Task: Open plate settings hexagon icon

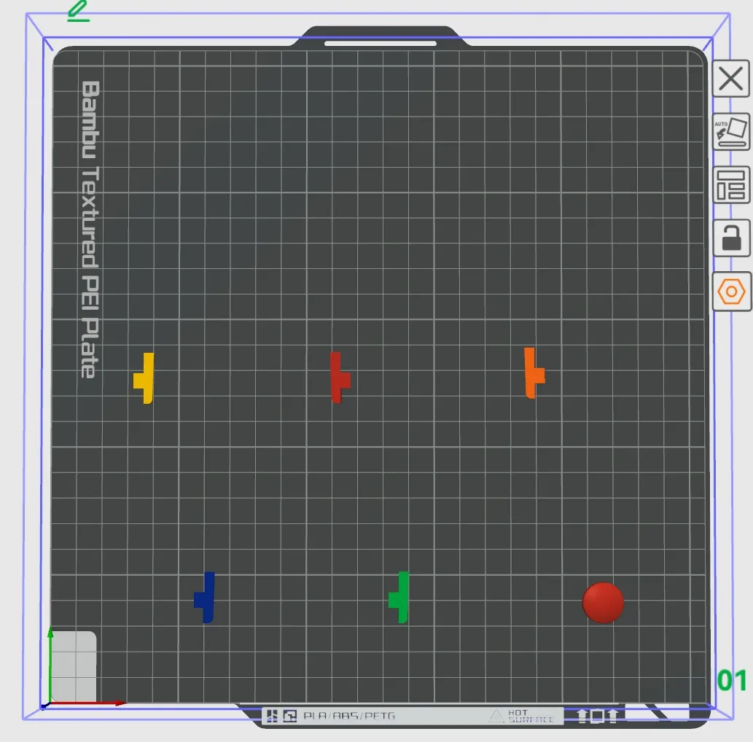Action: 731,292
